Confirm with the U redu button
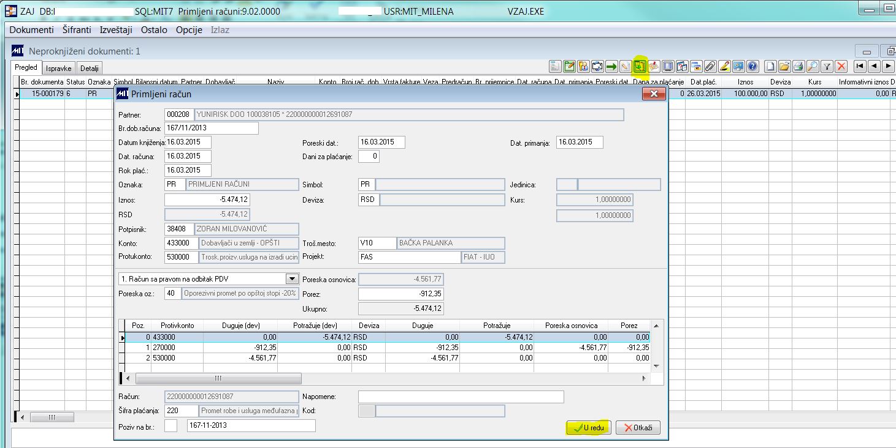Image resolution: width=896 pixels, height=448 pixels. click(x=588, y=428)
